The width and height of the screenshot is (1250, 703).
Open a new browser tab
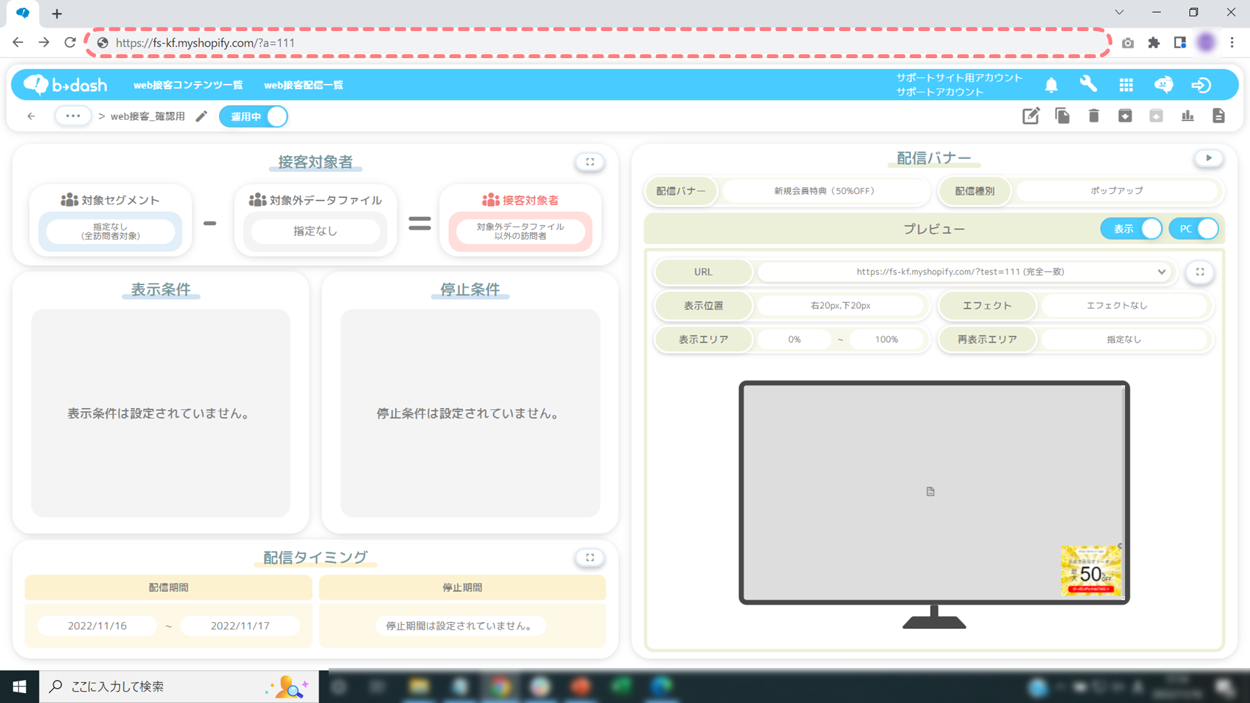click(57, 13)
